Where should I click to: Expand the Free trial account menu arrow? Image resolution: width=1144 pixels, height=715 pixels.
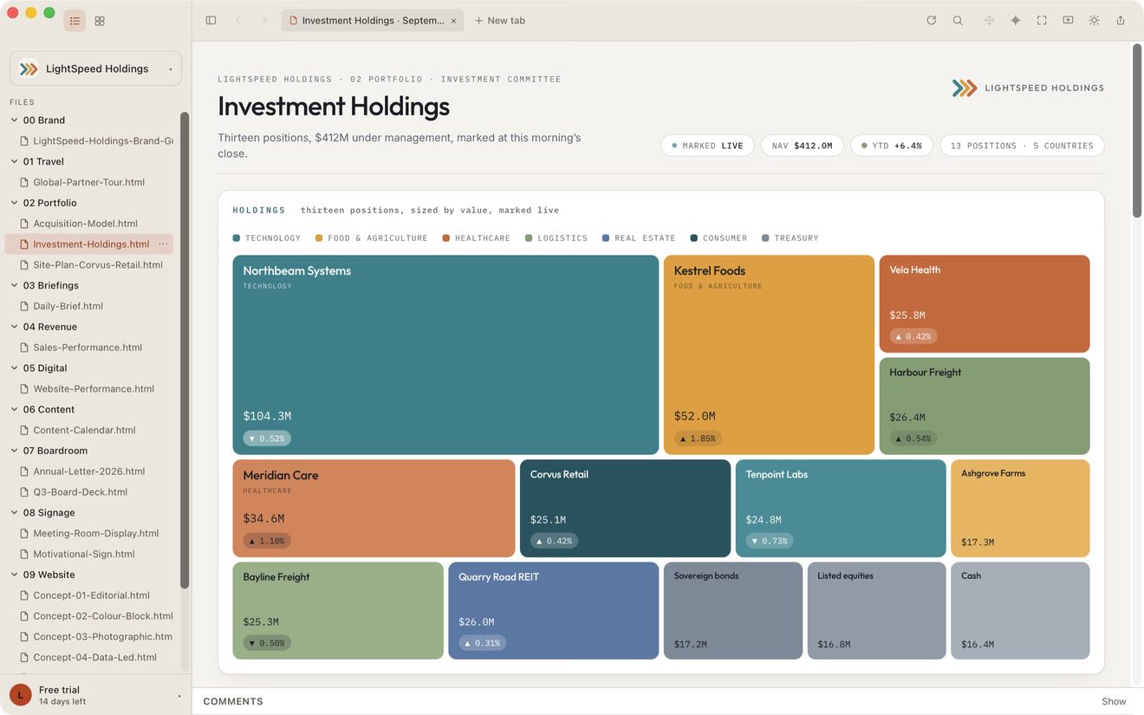pyautogui.click(x=179, y=696)
